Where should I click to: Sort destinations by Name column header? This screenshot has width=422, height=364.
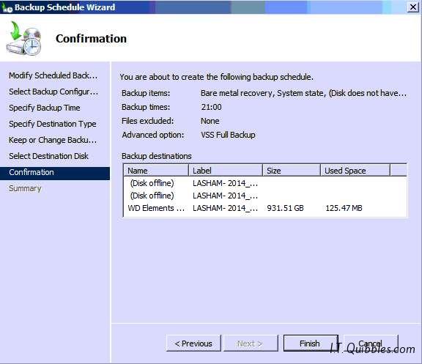click(x=156, y=171)
